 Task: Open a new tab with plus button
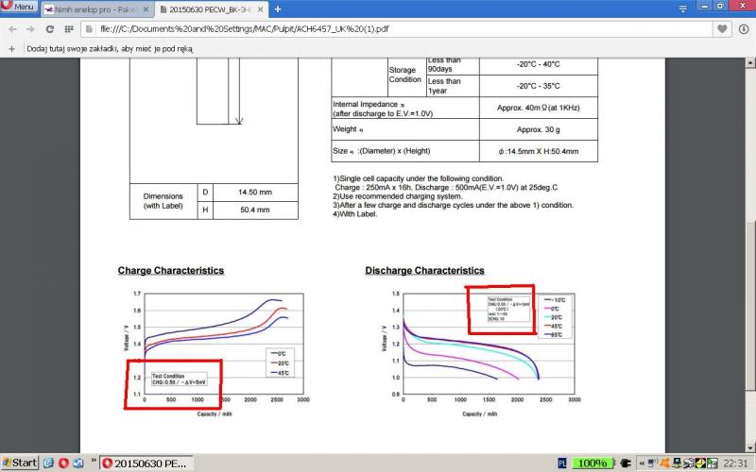pos(278,9)
